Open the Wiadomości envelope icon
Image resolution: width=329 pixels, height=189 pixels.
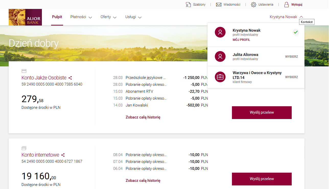[219, 5]
